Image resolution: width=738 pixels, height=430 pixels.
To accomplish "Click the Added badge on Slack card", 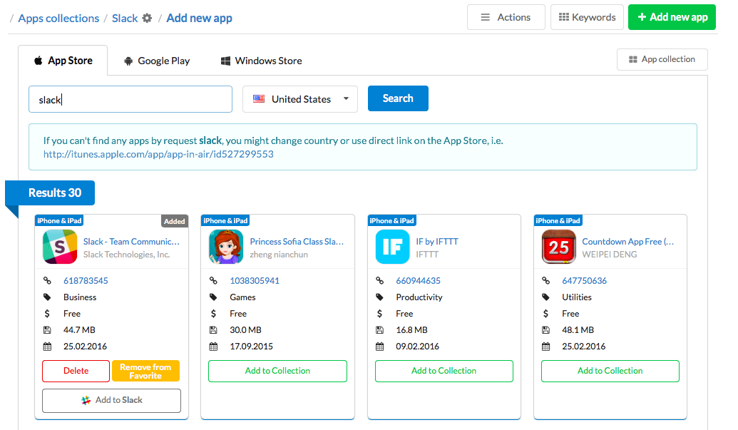I will click(174, 221).
